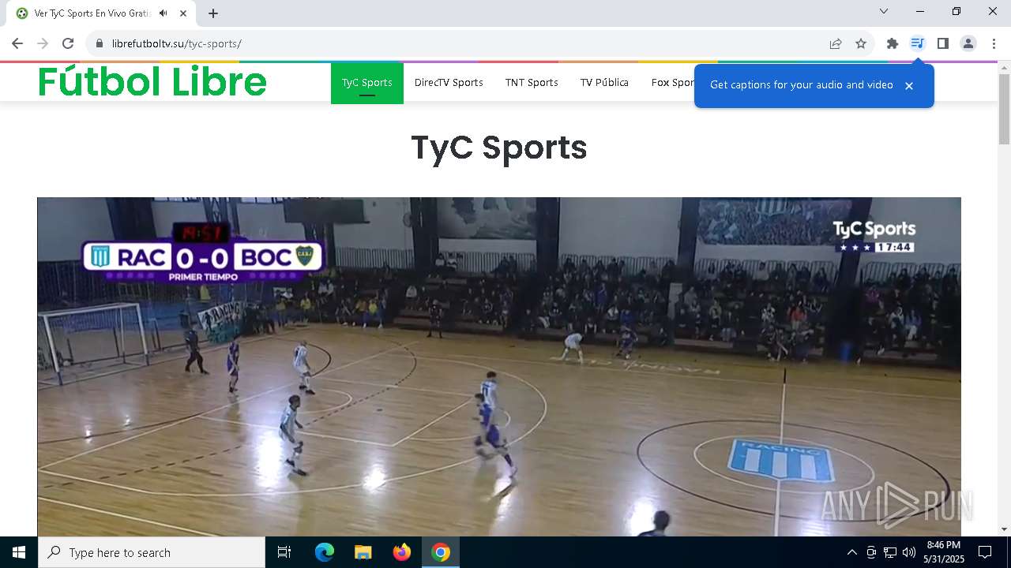Screen dimensions: 1011x568
Task: Open the Chrome profile avatar
Action: (x=968, y=43)
